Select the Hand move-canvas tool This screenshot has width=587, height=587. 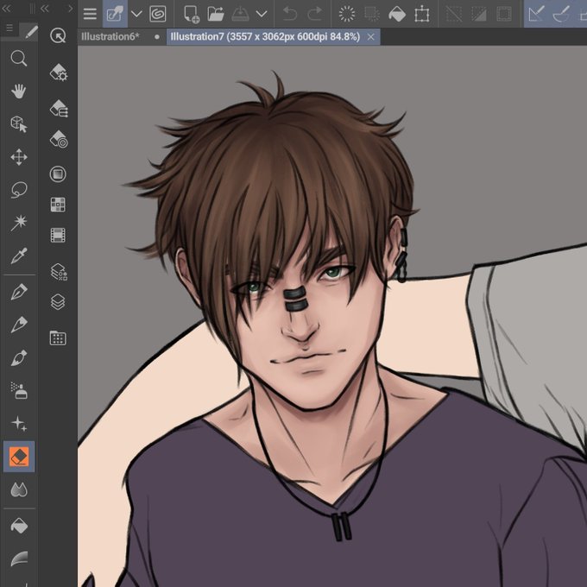[x=19, y=92]
